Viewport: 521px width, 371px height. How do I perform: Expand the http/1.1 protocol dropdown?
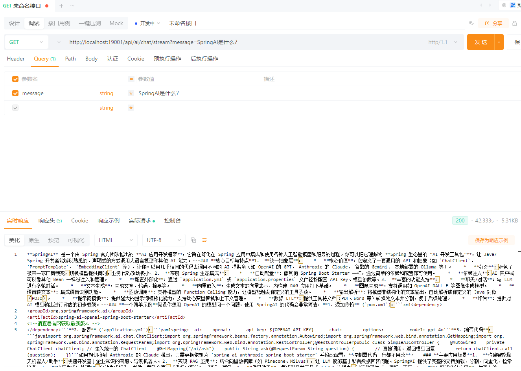(443, 42)
